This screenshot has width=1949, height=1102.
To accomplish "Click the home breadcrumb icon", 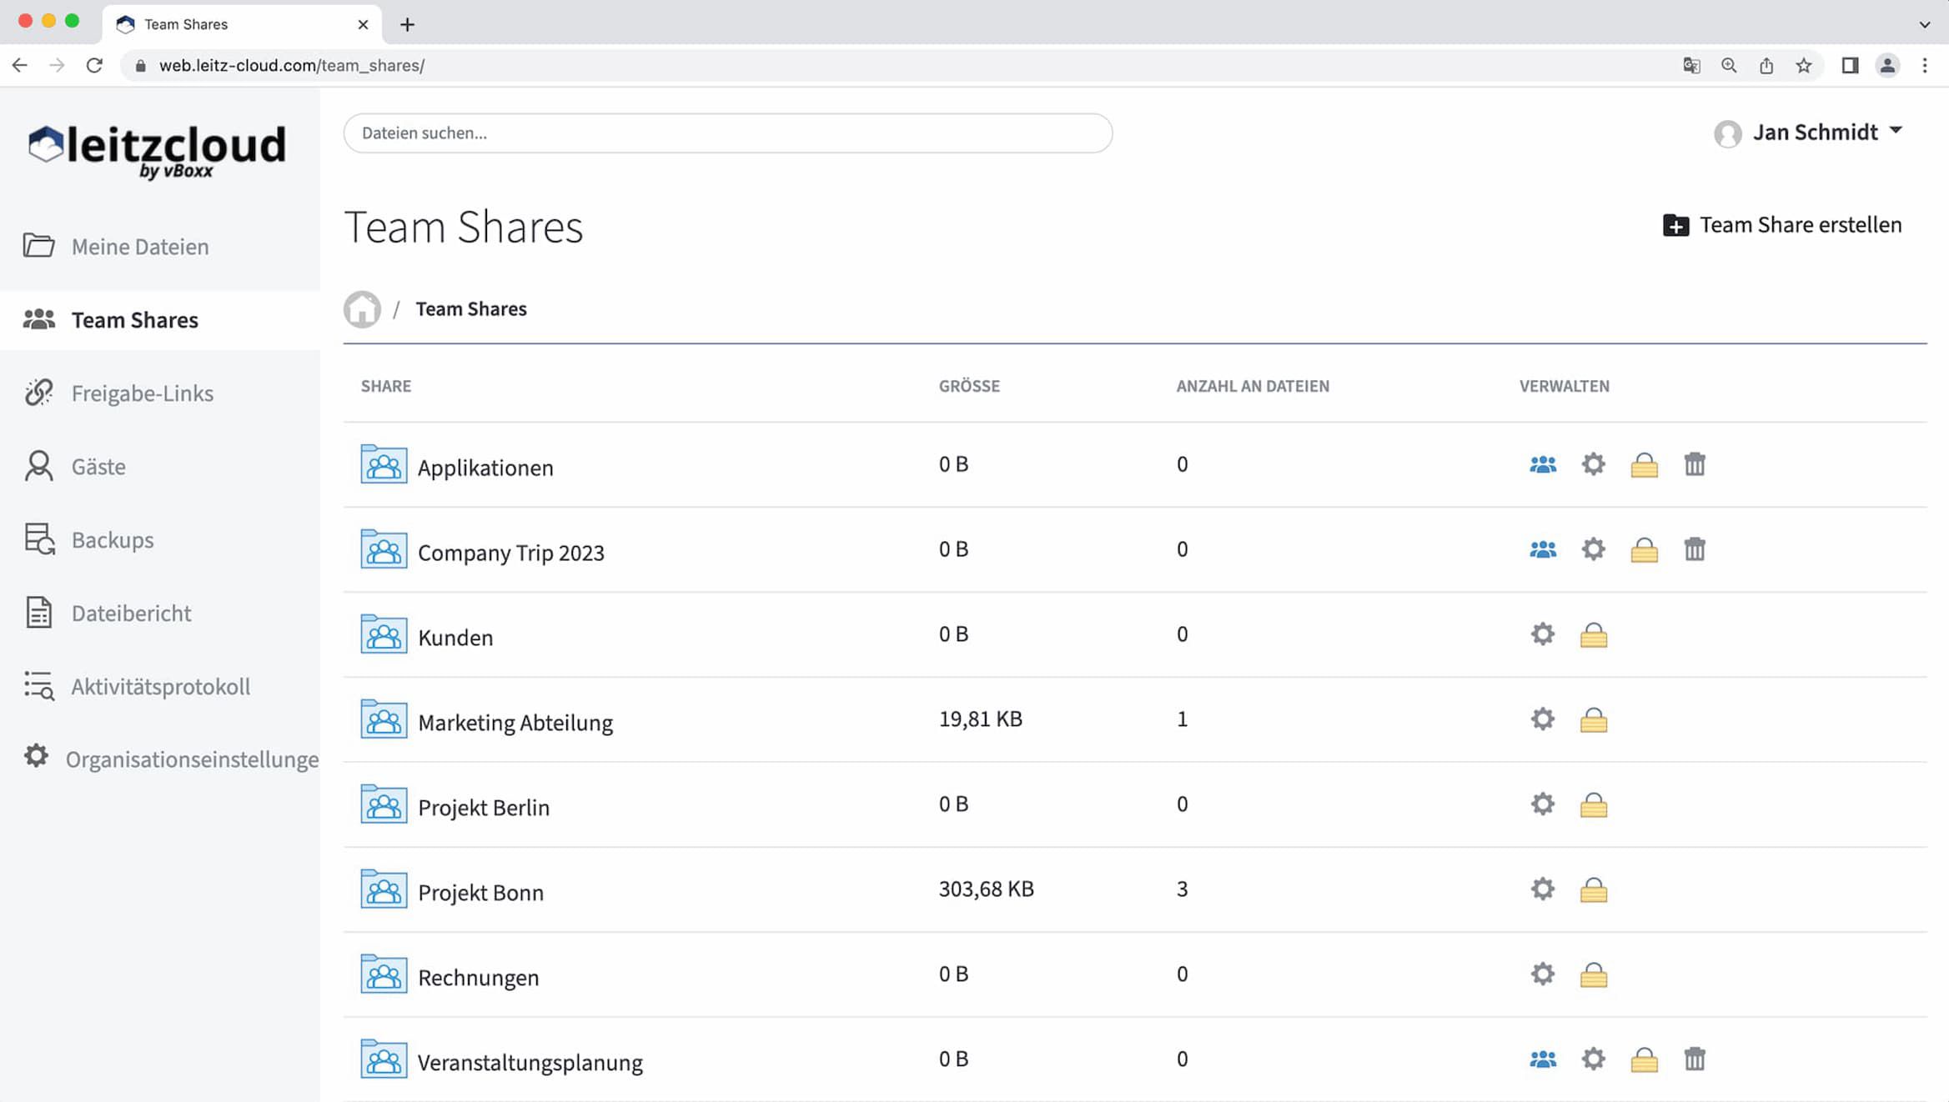I will pyautogui.click(x=362, y=309).
